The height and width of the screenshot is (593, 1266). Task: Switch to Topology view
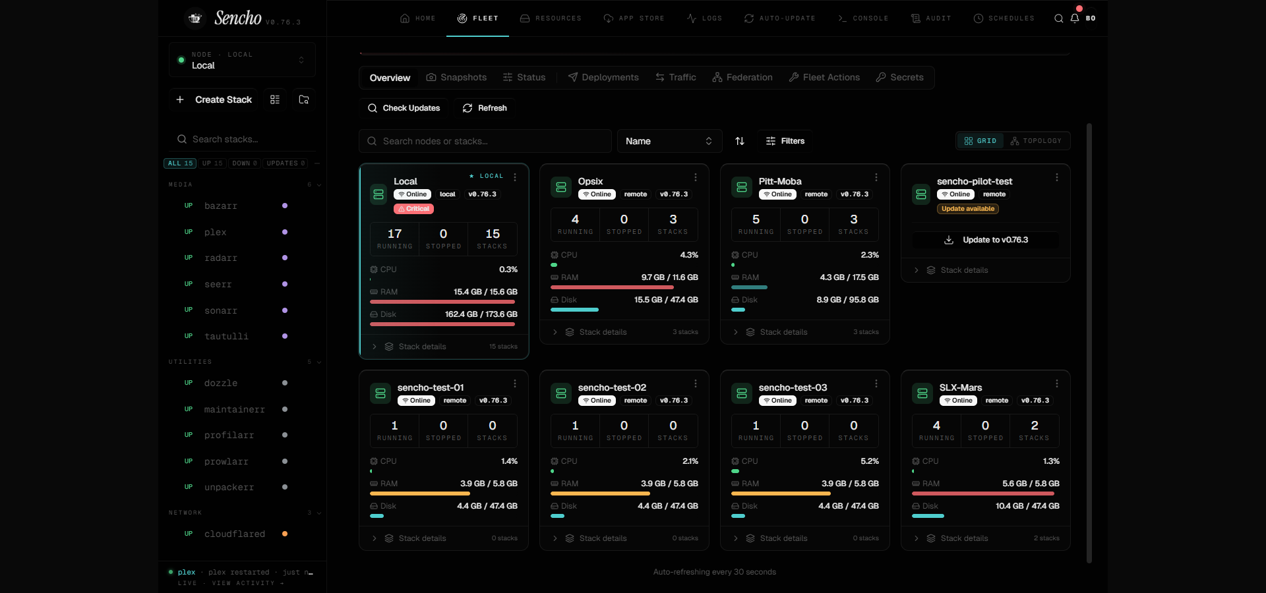(1037, 141)
